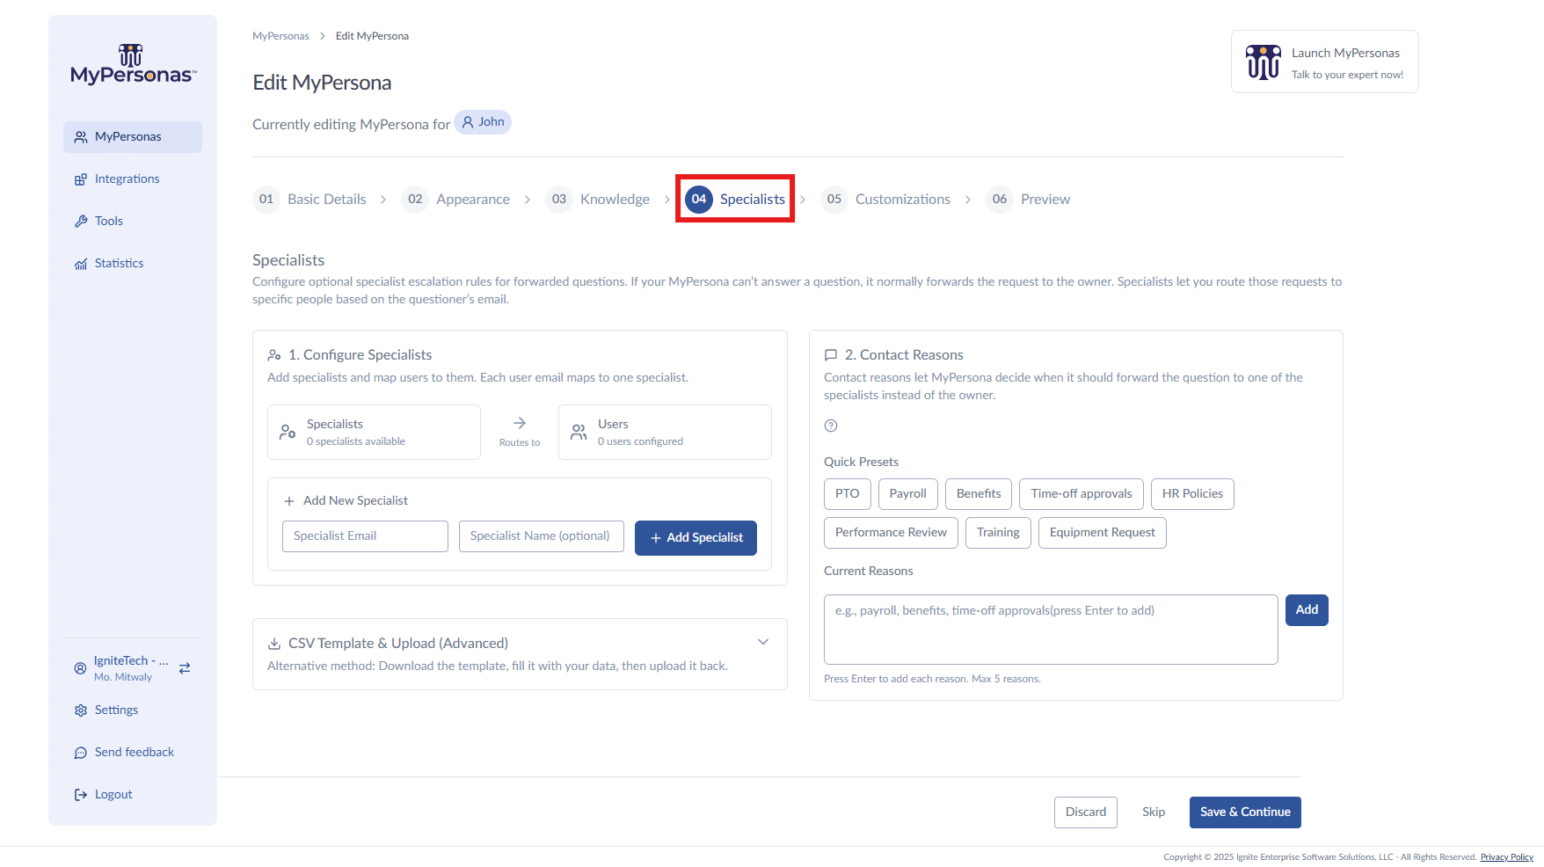Screen dimensions: 1544x867
Task: Go to MyPersonas breadcrumb link
Action: [280, 36]
